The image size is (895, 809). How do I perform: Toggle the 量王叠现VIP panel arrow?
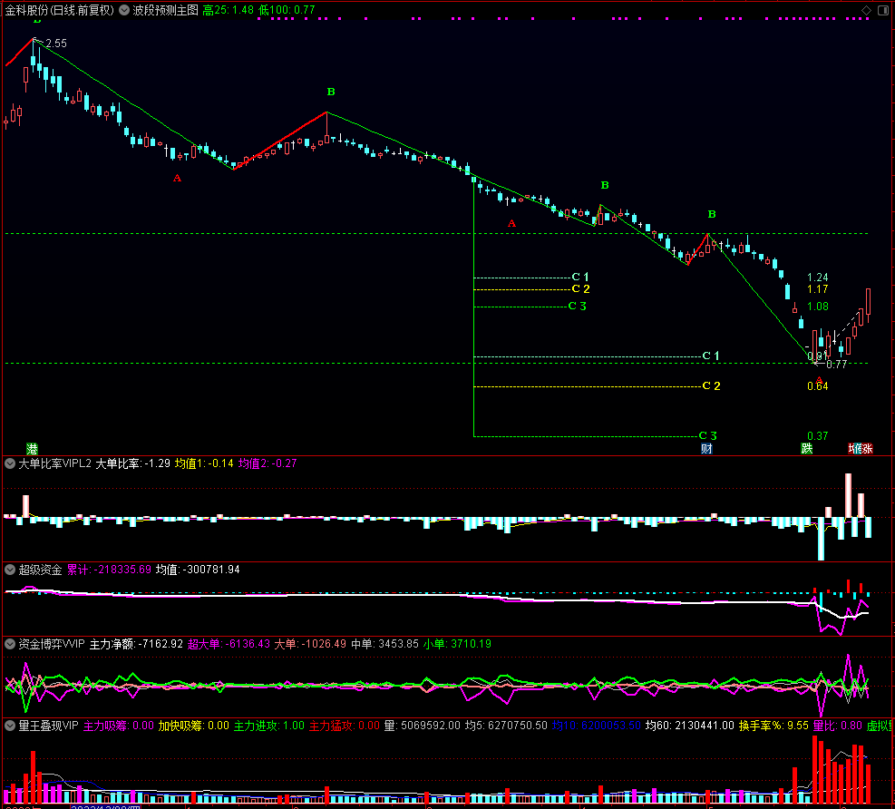coord(10,726)
